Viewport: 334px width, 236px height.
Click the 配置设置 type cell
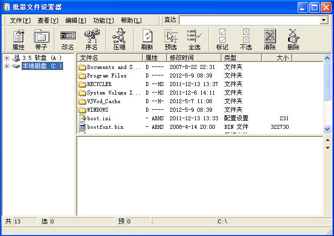click(236, 118)
